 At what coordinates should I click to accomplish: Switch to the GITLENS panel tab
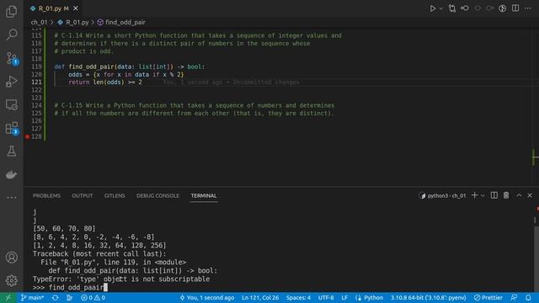tap(115, 196)
